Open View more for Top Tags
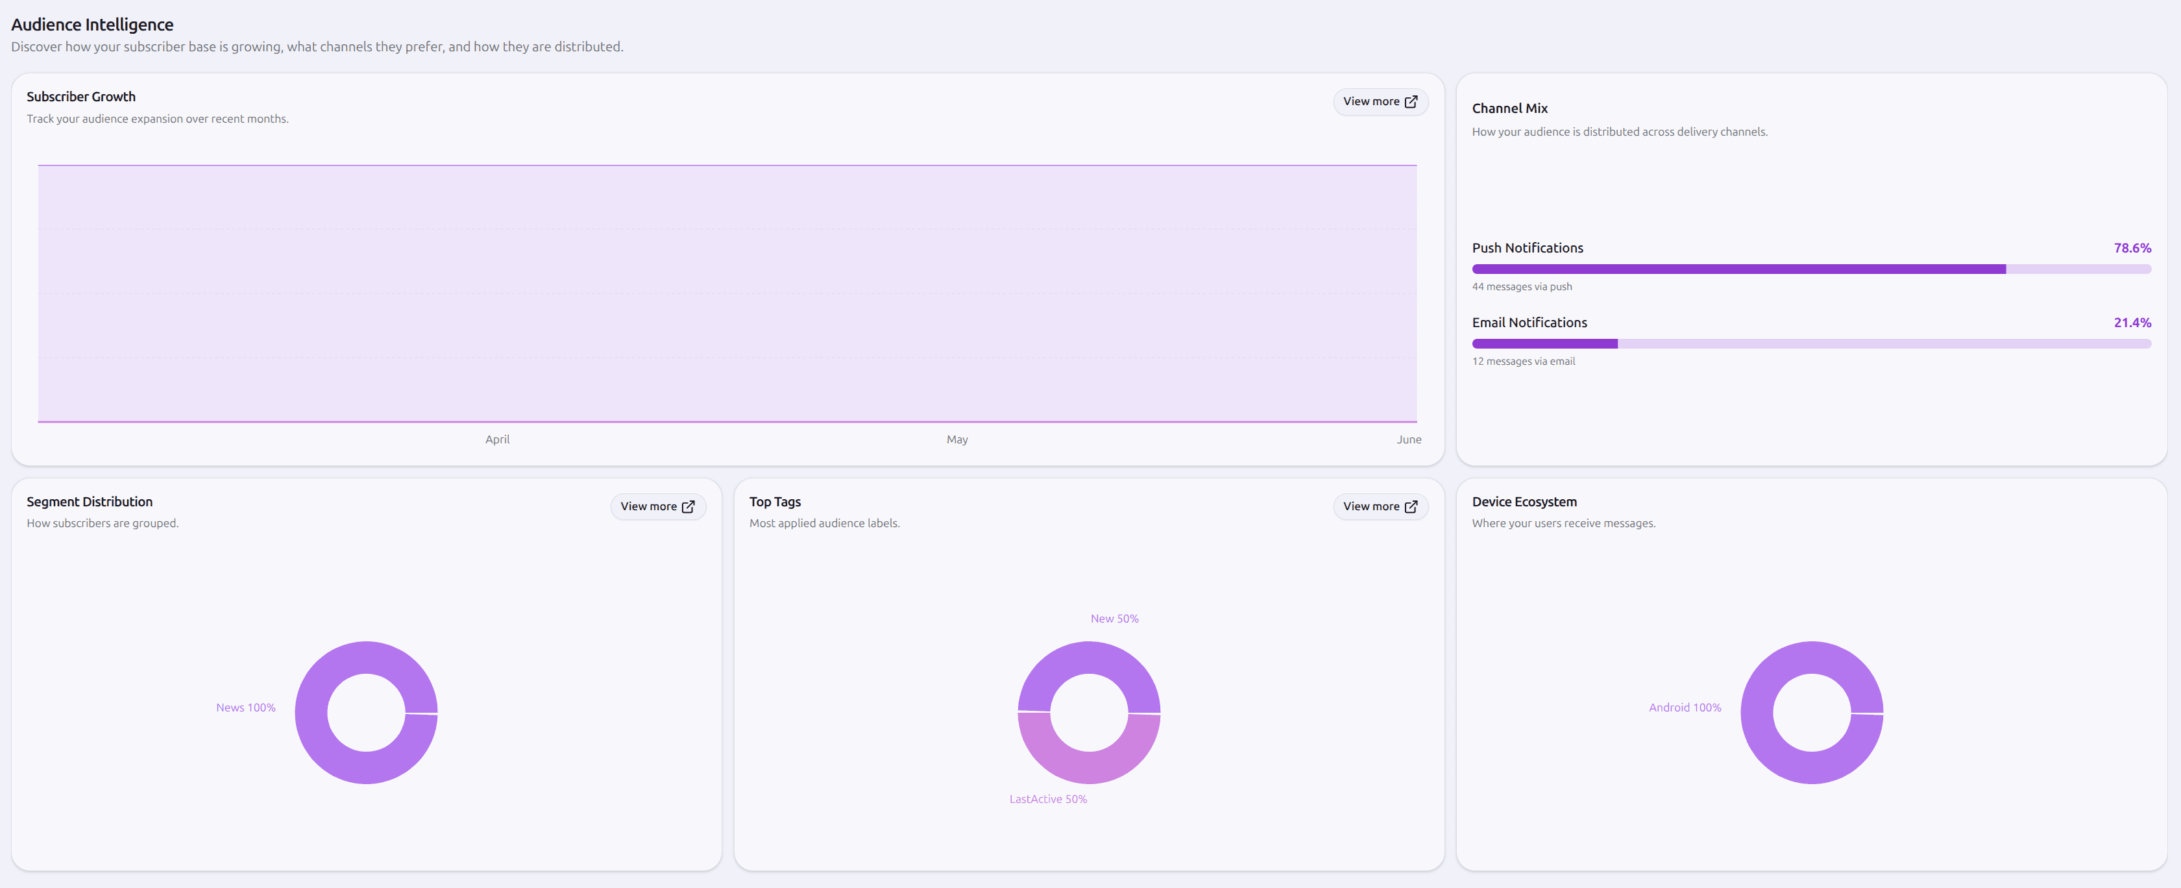 pyautogui.click(x=1380, y=507)
